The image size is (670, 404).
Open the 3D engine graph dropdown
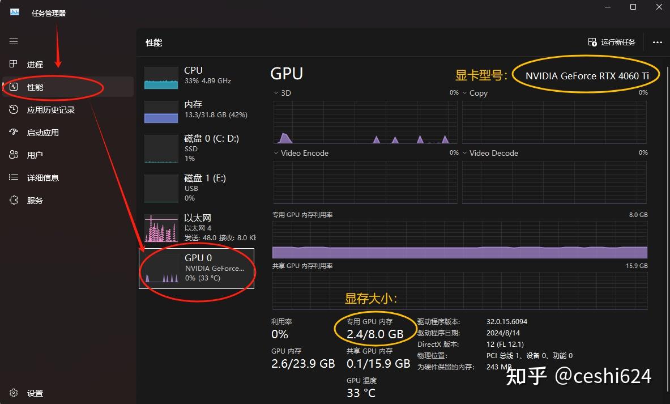click(276, 93)
